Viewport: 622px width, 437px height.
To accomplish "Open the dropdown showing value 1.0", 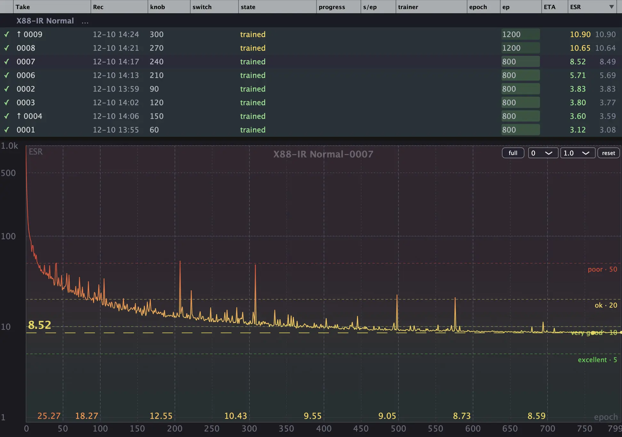I will pos(578,153).
